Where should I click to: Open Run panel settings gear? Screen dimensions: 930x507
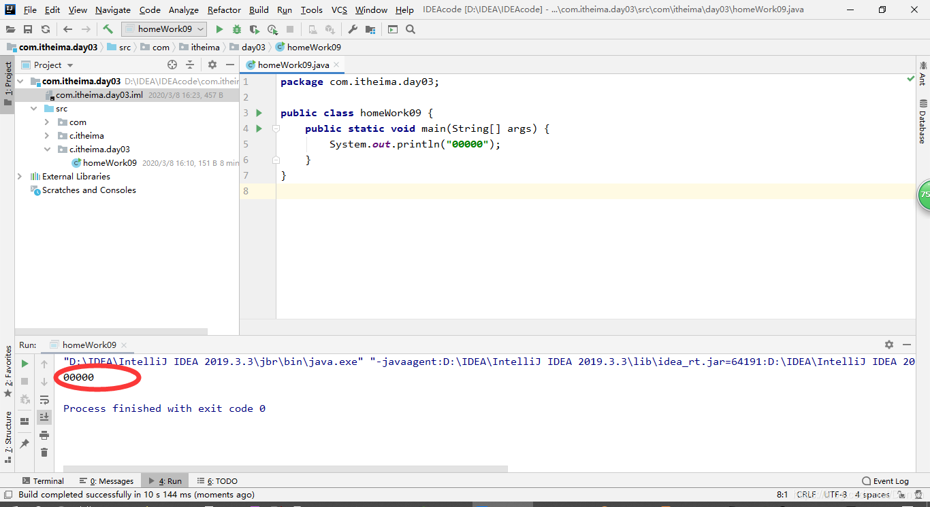tap(889, 345)
